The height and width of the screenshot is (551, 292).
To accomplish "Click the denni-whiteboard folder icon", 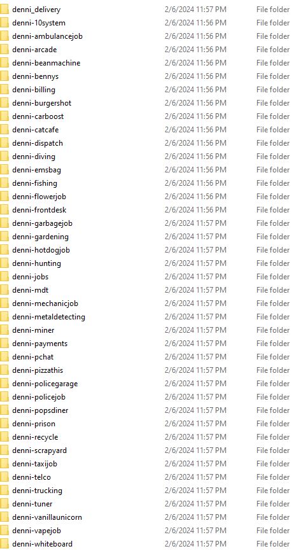I will tap(4, 543).
